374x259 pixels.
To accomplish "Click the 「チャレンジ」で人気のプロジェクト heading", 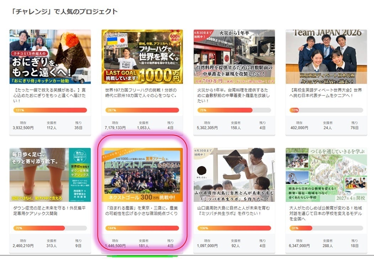I will (64, 12).
